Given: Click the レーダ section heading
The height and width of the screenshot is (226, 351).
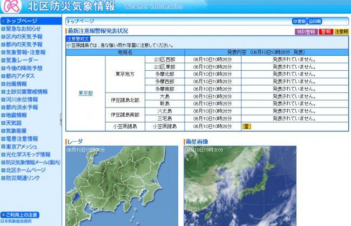Looking at the screenshot, I should click(75, 142).
